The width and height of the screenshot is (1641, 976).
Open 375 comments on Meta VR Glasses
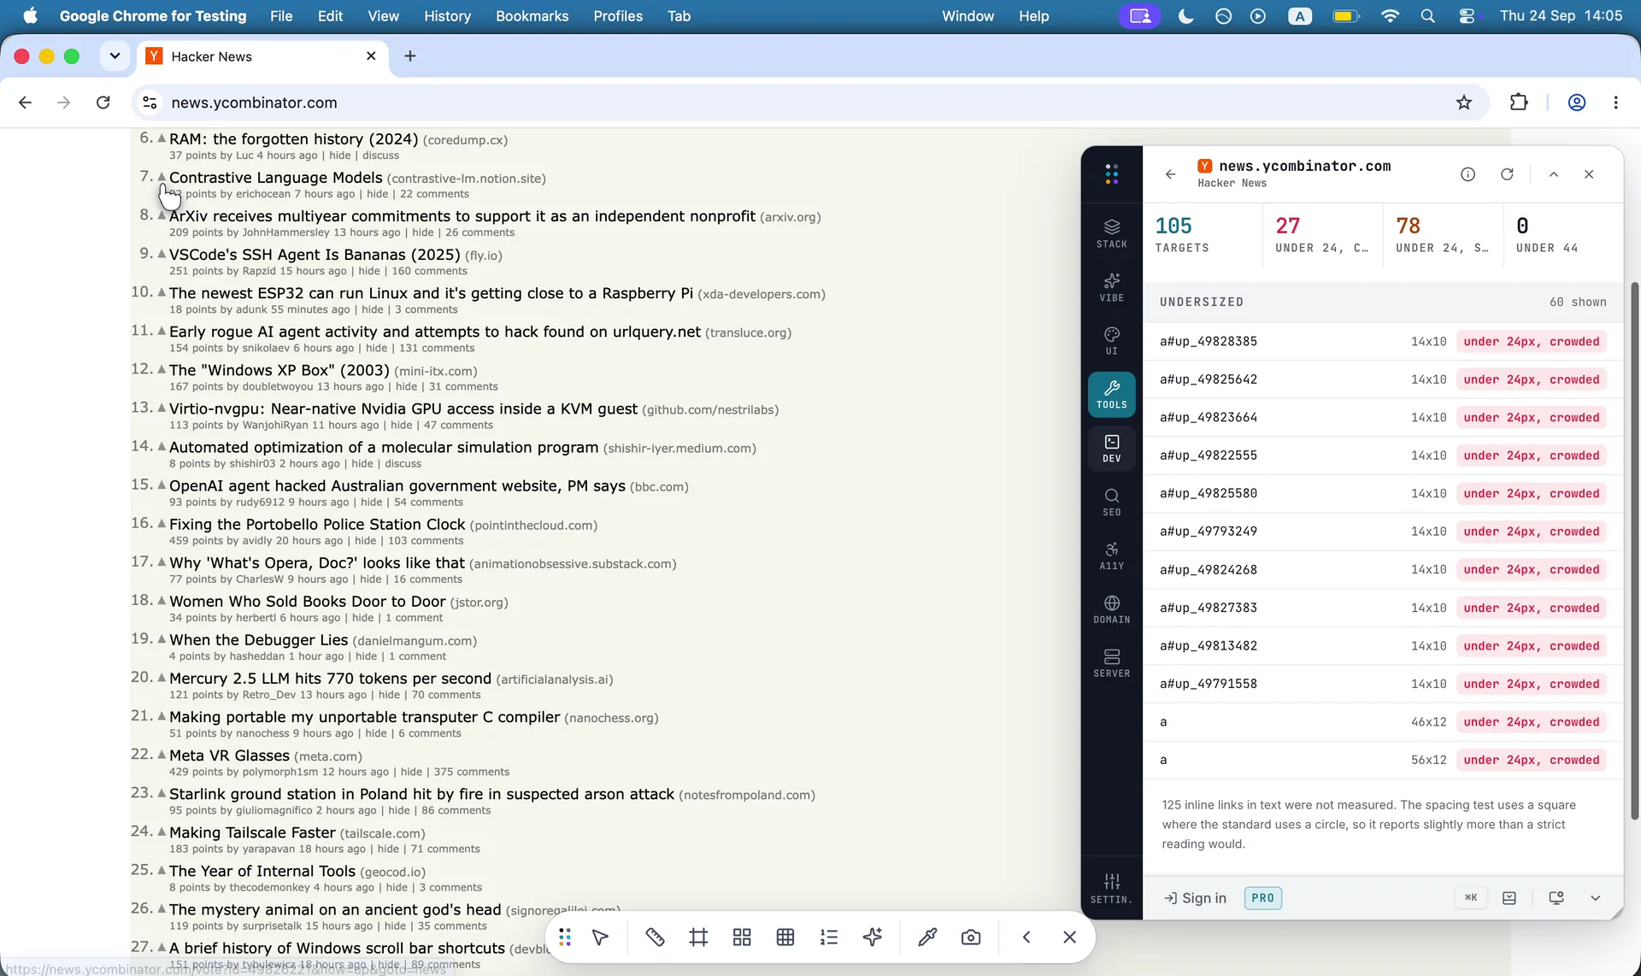click(471, 772)
